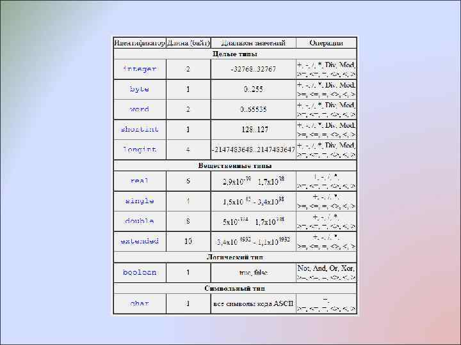
Task: Click the 'Длина (байт)' column header
Action: (x=188, y=43)
